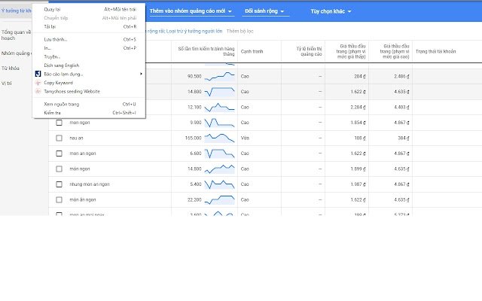This screenshot has width=482, height=301.
Task: Open Ý tưởng từ khóa in the sidebar
Action: (x=16, y=11)
